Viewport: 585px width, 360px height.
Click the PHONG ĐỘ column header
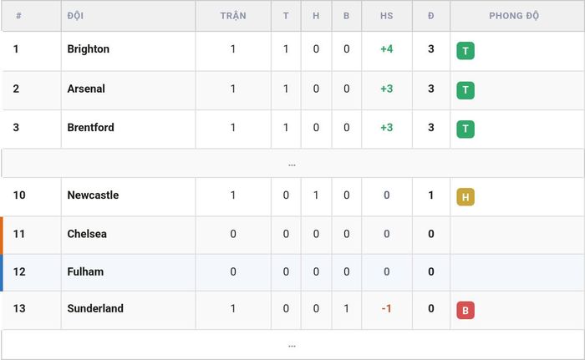[514, 16]
